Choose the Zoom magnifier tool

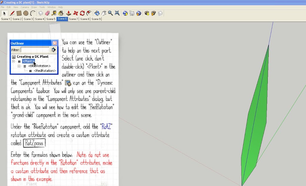(111, 13)
